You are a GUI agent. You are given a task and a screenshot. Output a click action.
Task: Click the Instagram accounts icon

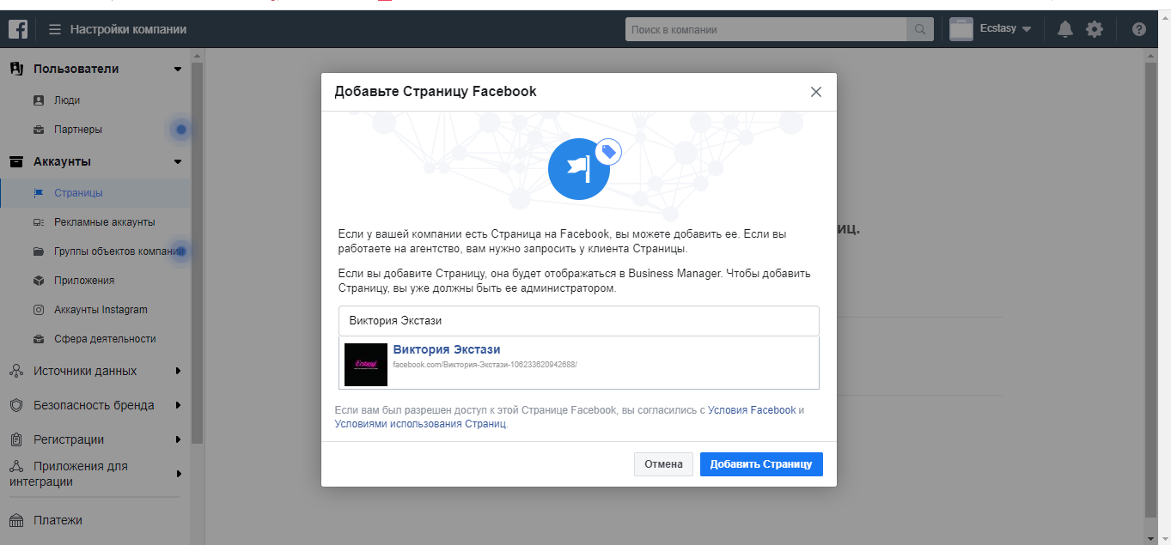[x=39, y=310]
